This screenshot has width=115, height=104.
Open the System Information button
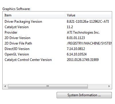[x=84, y=95]
